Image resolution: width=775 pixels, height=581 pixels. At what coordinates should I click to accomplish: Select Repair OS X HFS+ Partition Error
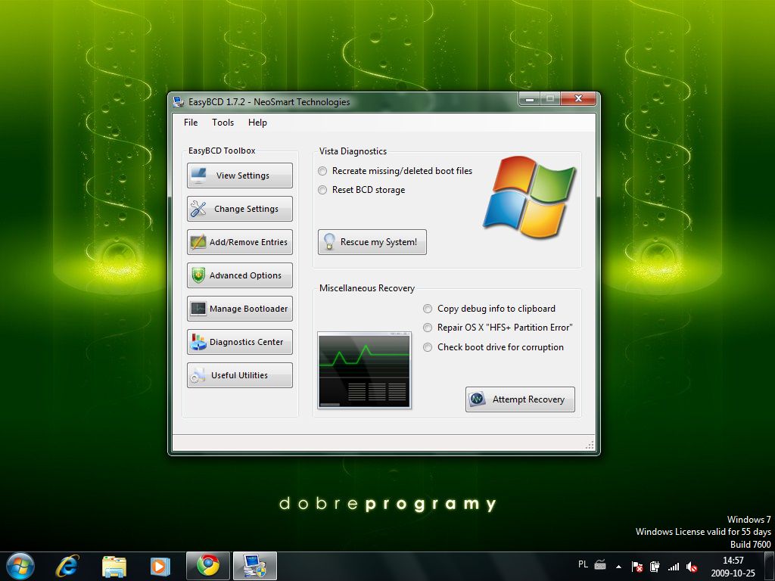coord(428,328)
